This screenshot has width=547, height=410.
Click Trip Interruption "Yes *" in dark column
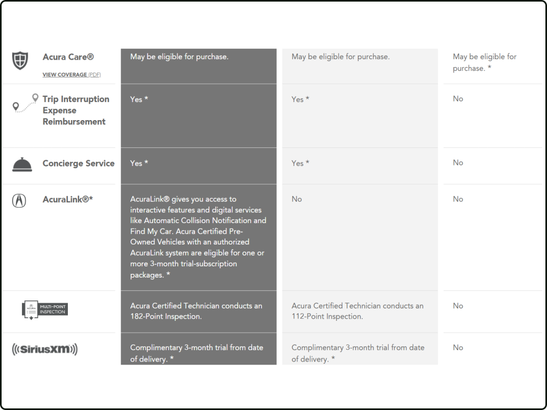click(x=139, y=99)
